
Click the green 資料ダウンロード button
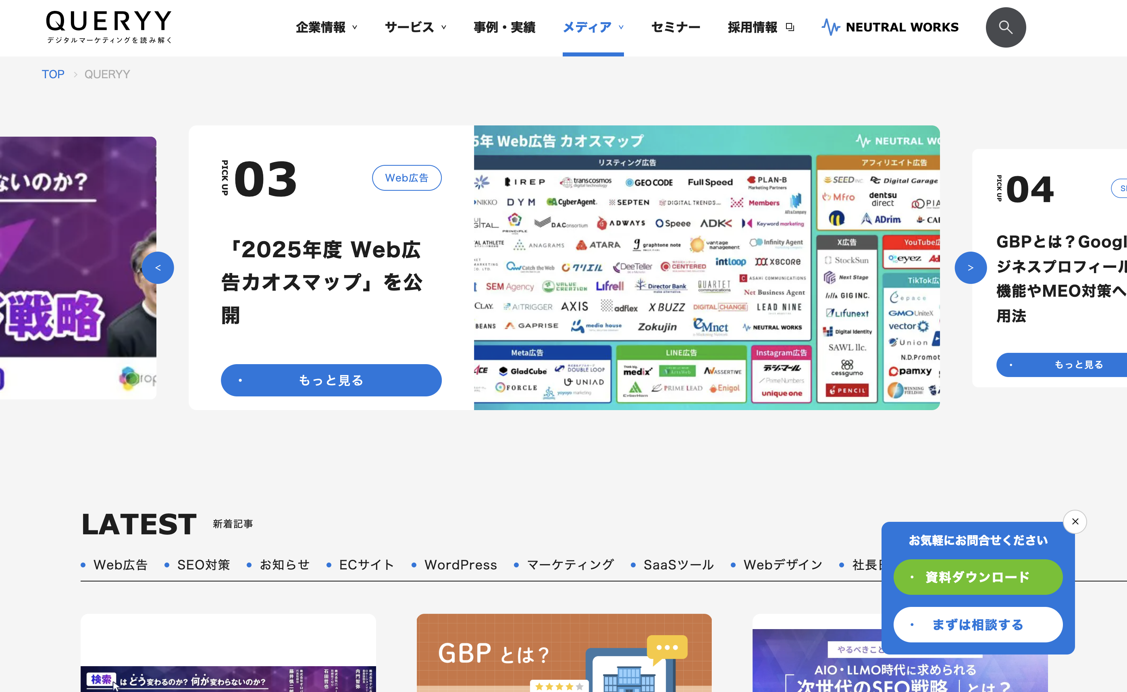(x=977, y=577)
